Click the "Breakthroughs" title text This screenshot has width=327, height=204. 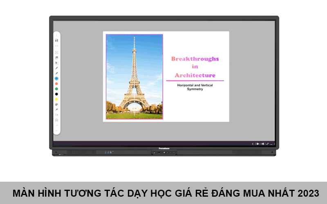click(195, 59)
